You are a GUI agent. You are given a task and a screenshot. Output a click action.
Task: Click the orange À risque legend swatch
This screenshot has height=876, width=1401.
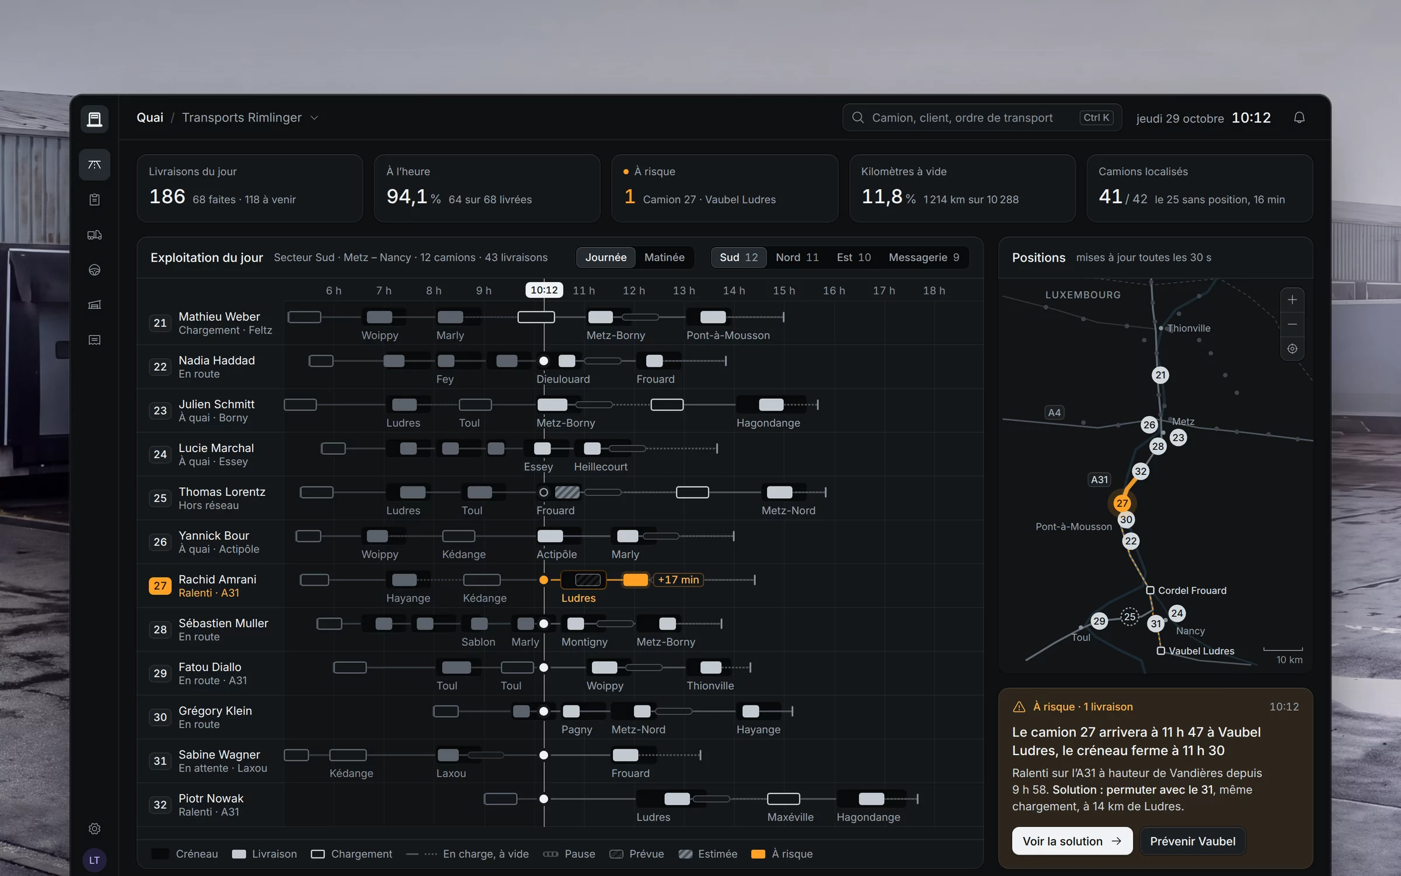tap(758, 854)
